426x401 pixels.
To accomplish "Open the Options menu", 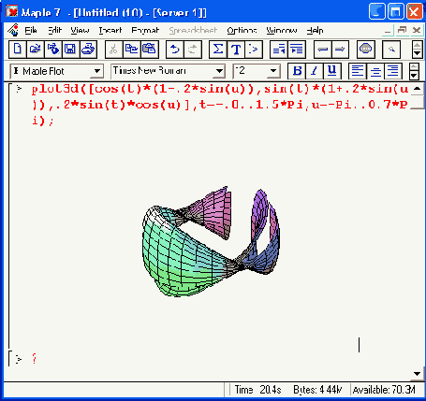I will (242, 30).
